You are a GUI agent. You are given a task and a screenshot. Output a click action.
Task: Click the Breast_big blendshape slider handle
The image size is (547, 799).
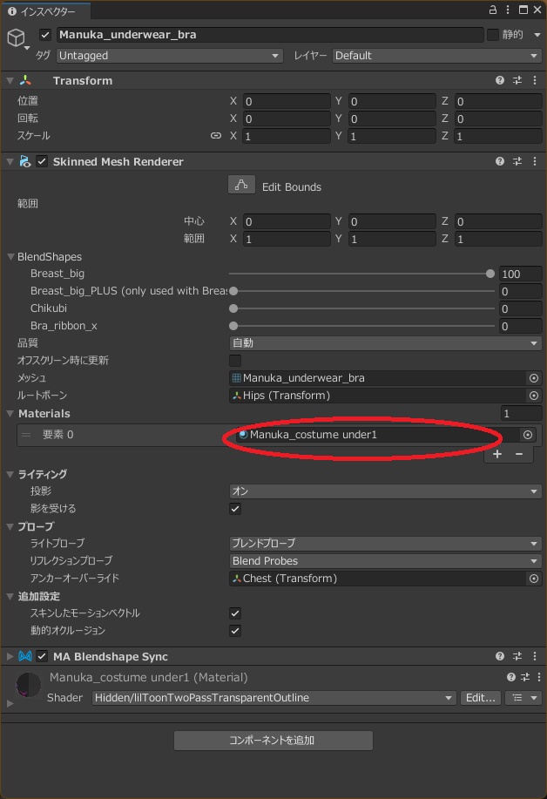(x=490, y=274)
